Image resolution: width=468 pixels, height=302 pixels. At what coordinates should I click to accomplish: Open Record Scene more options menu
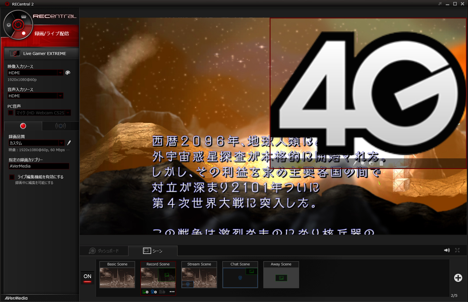click(x=172, y=292)
